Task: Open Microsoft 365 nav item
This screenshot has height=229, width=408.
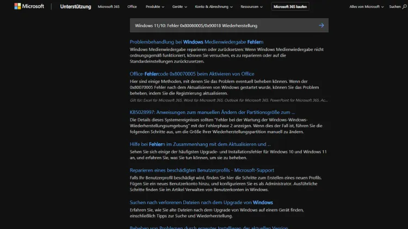Action: point(108,7)
